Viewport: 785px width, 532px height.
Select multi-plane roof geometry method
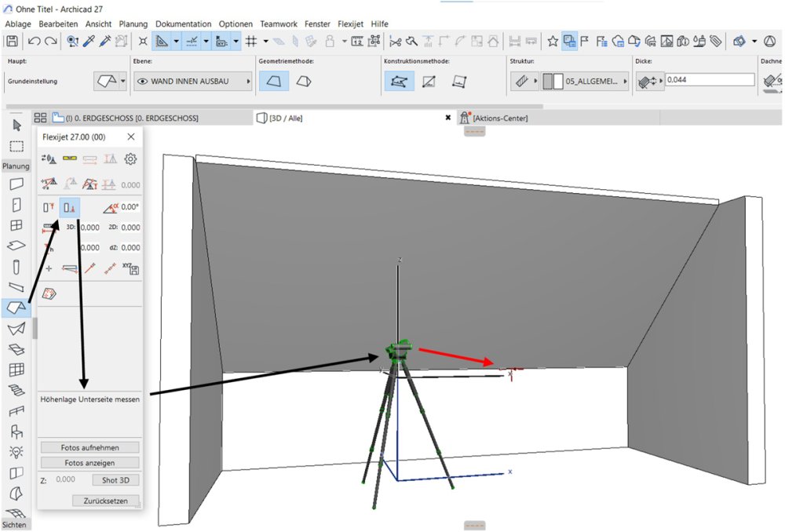(x=304, y=81)
